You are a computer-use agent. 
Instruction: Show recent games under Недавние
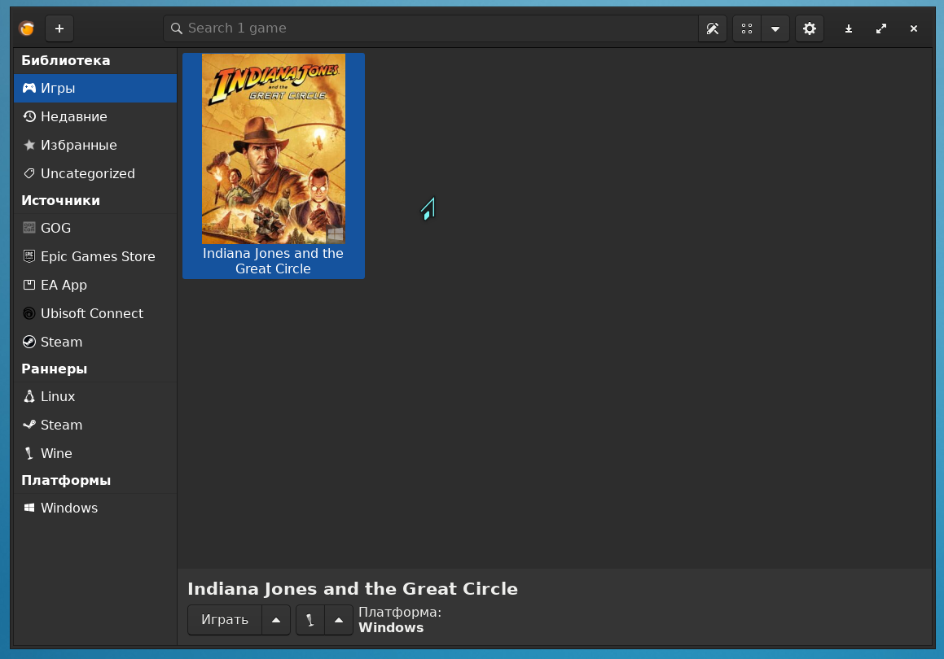pyautogui.click(x=95, y=116)
